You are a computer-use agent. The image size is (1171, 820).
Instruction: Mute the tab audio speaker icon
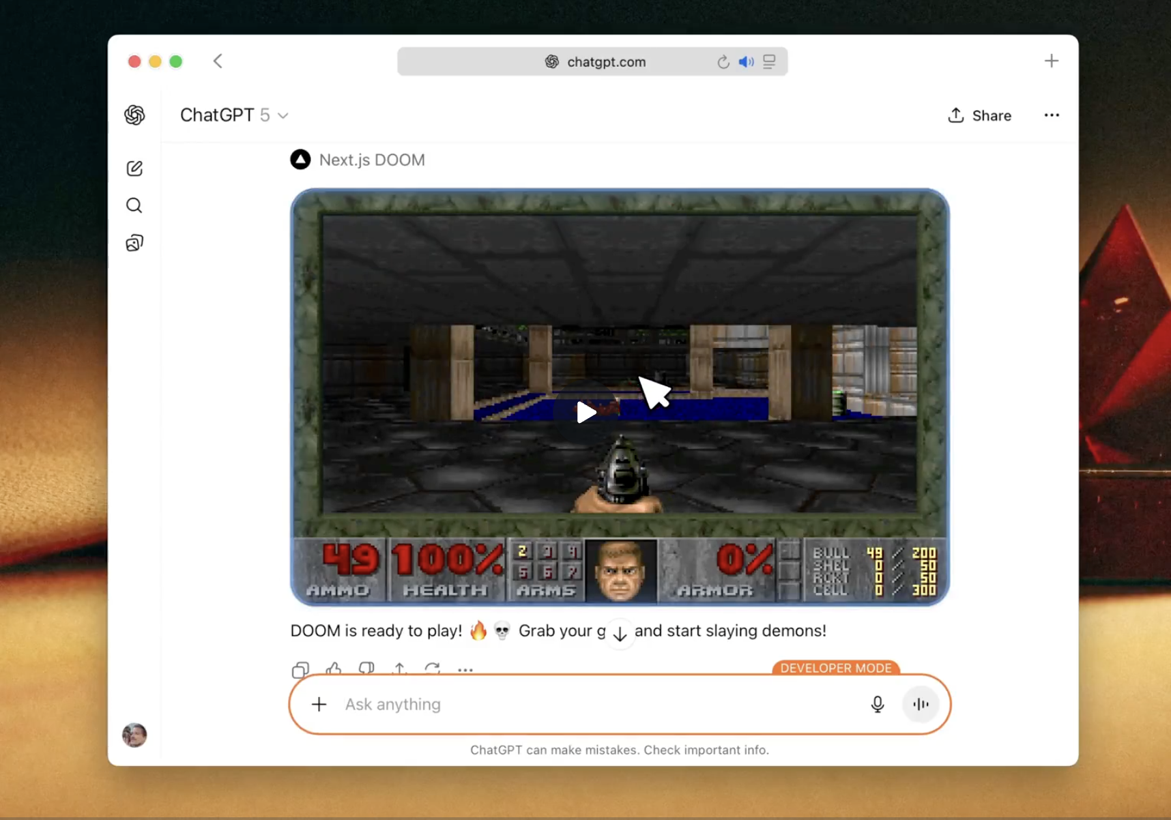point(746,62)
